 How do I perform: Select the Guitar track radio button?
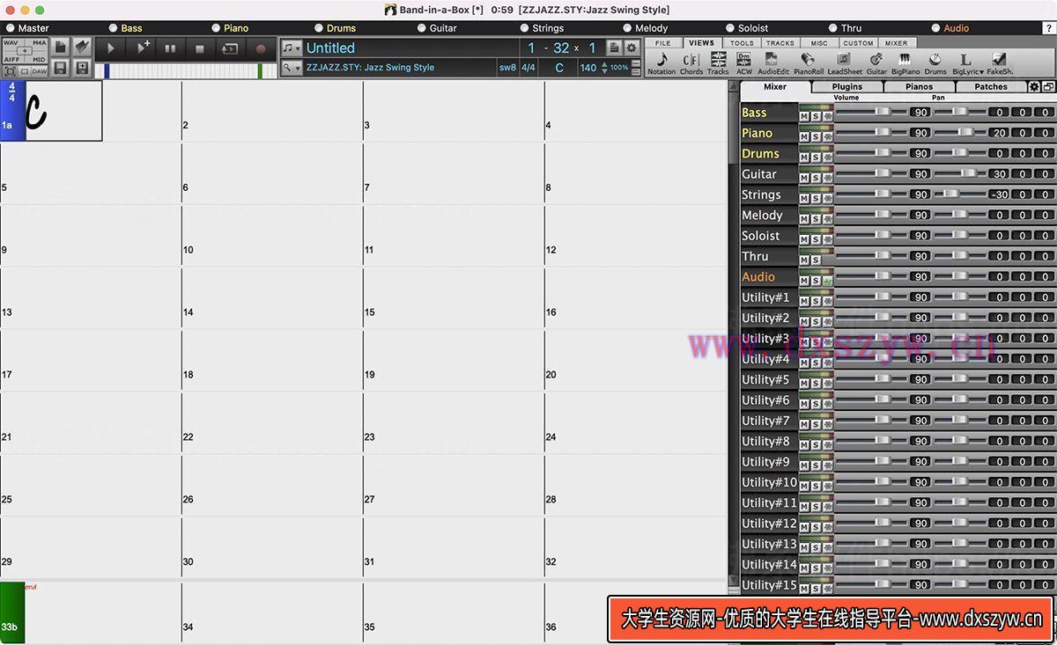pyautogui.click(x=421, y=28)
